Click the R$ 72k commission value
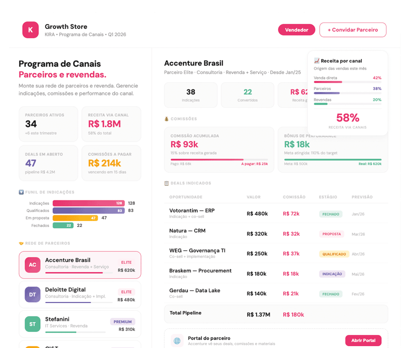The width and height of the screenshot is (406, 348). tap(291, 213)
